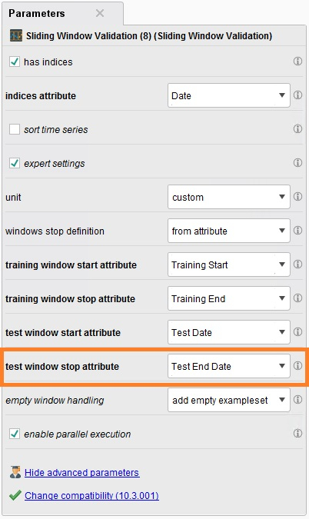
Task: Uncheck the has indices checkbox
Action: click(15, 62)
